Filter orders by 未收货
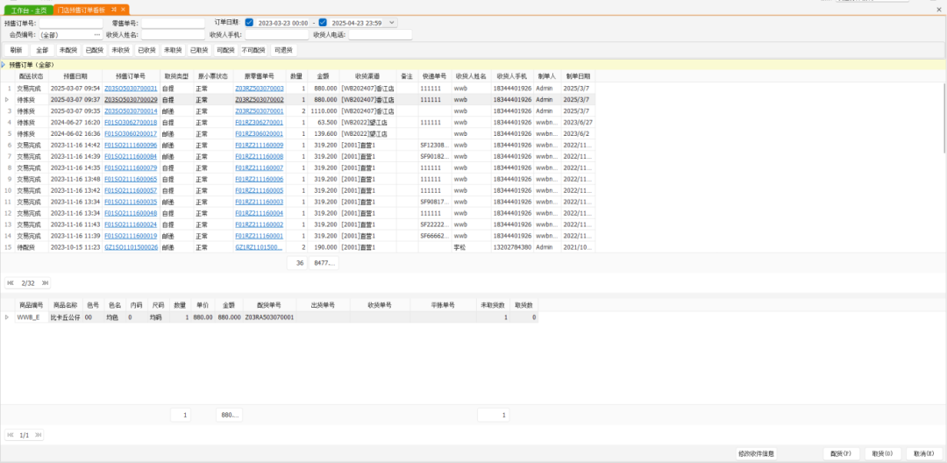947x463 pixels. (120, 50)
